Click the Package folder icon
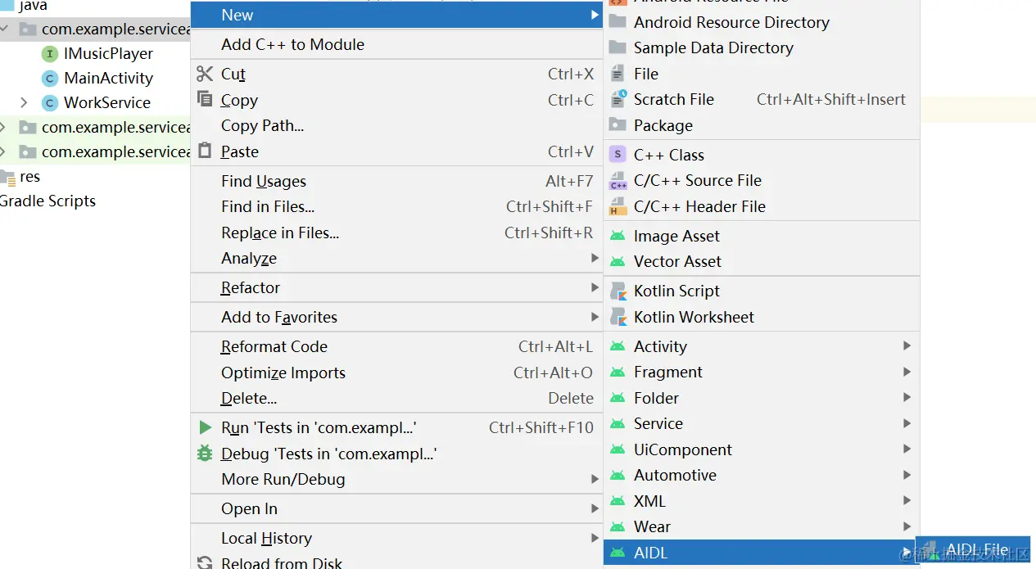The image size is (1036, 569). click(618, 125)
